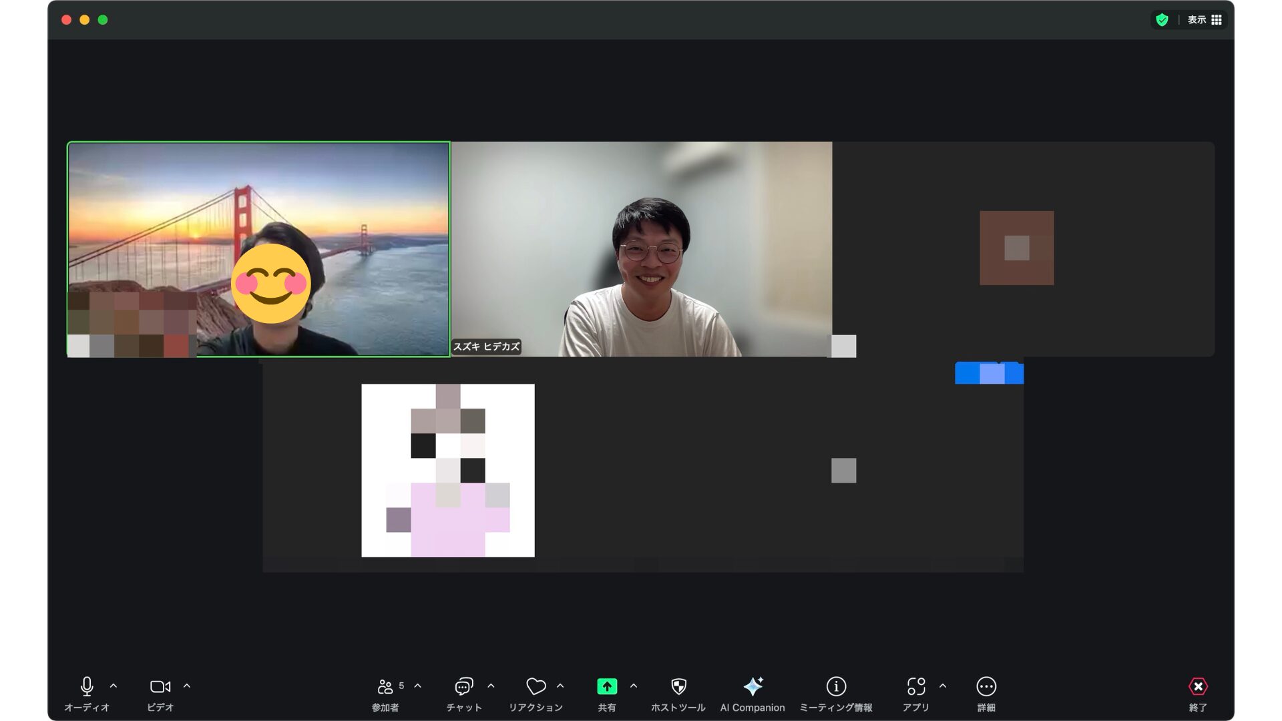Expand audio options chevron

114,686
